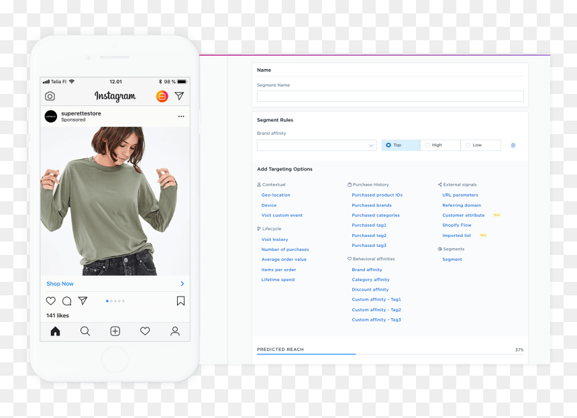Screen dimensions: 577x418
Task: Open the sponsored sweater post image
Action: tap(115, 201)
